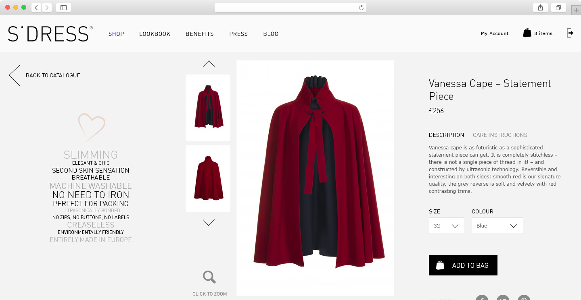This screenshot has width=581, height=300.
Task: Select the Description tab
Action: 446,135
